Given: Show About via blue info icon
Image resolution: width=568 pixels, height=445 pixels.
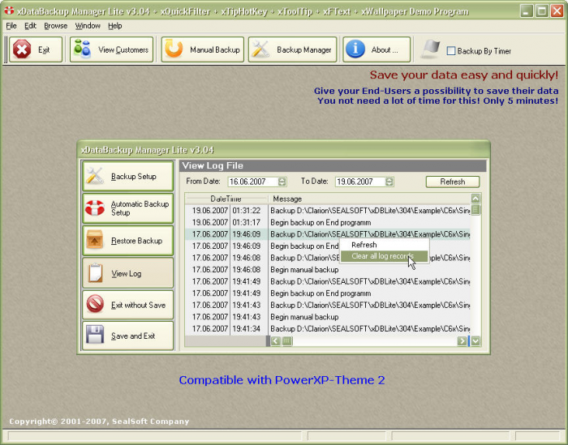Looking at the screenshot, I should pos(355,49).
